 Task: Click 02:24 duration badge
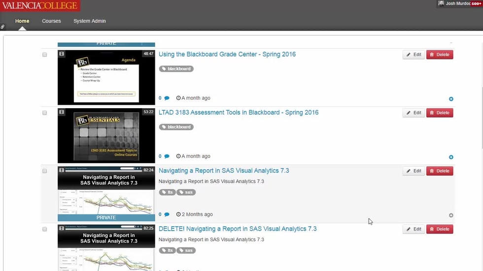[148, 170]
